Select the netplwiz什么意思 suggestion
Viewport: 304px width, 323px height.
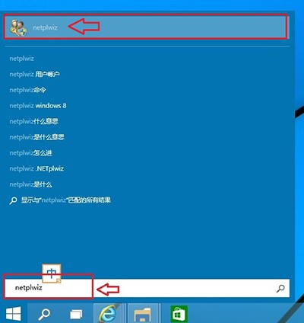tap(34, 122)
